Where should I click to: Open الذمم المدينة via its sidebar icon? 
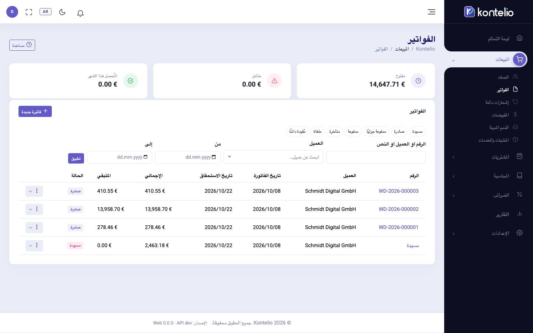pos(515,127)
